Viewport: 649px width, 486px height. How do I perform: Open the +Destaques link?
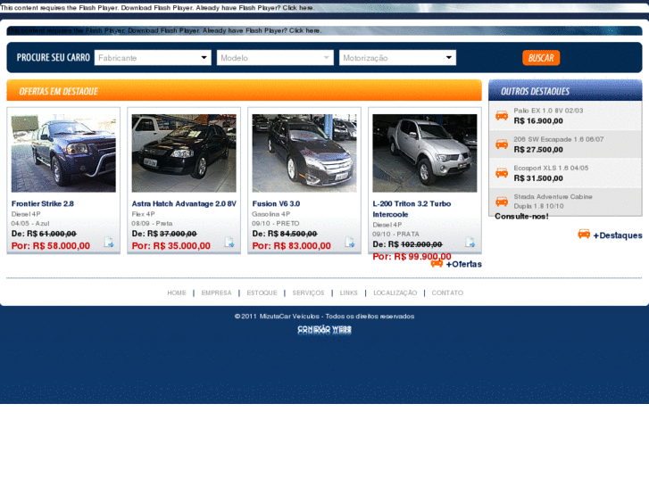618,235
